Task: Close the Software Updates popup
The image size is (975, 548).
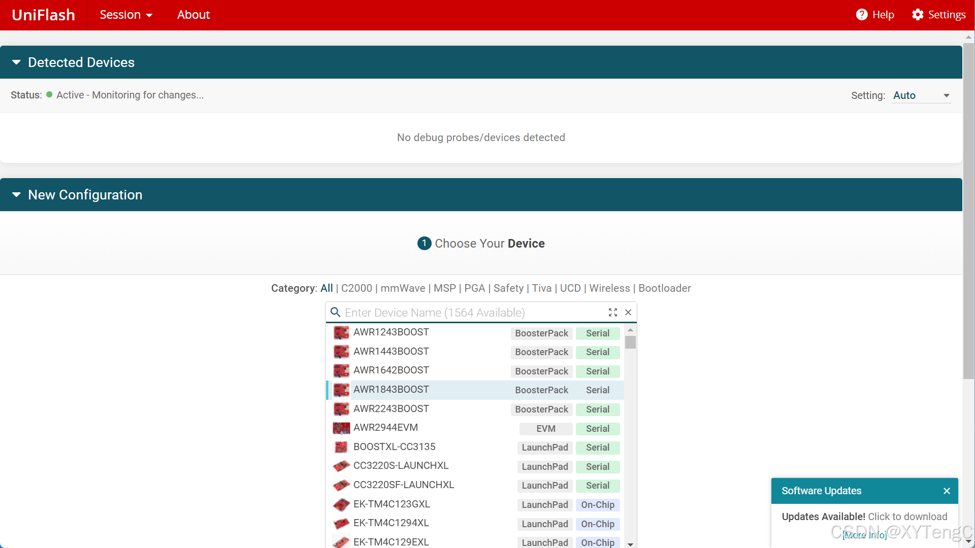Action: [x=947, y=491]
